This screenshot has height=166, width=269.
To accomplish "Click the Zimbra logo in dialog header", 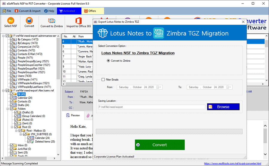I will click(x=158, y=33).
